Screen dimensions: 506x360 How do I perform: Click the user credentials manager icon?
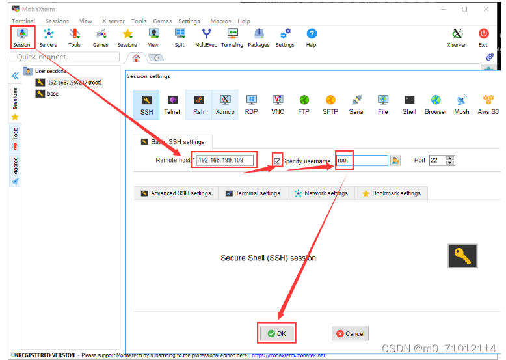[x=395, y=160]
